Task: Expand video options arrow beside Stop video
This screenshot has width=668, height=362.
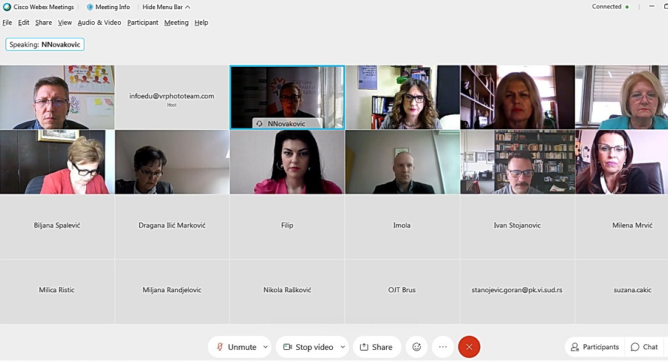Action: [x=343, y=347]
